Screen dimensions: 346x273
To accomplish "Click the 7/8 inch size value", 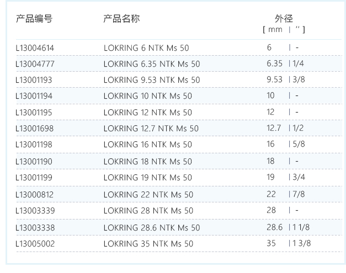I will (x=299, y=194).
